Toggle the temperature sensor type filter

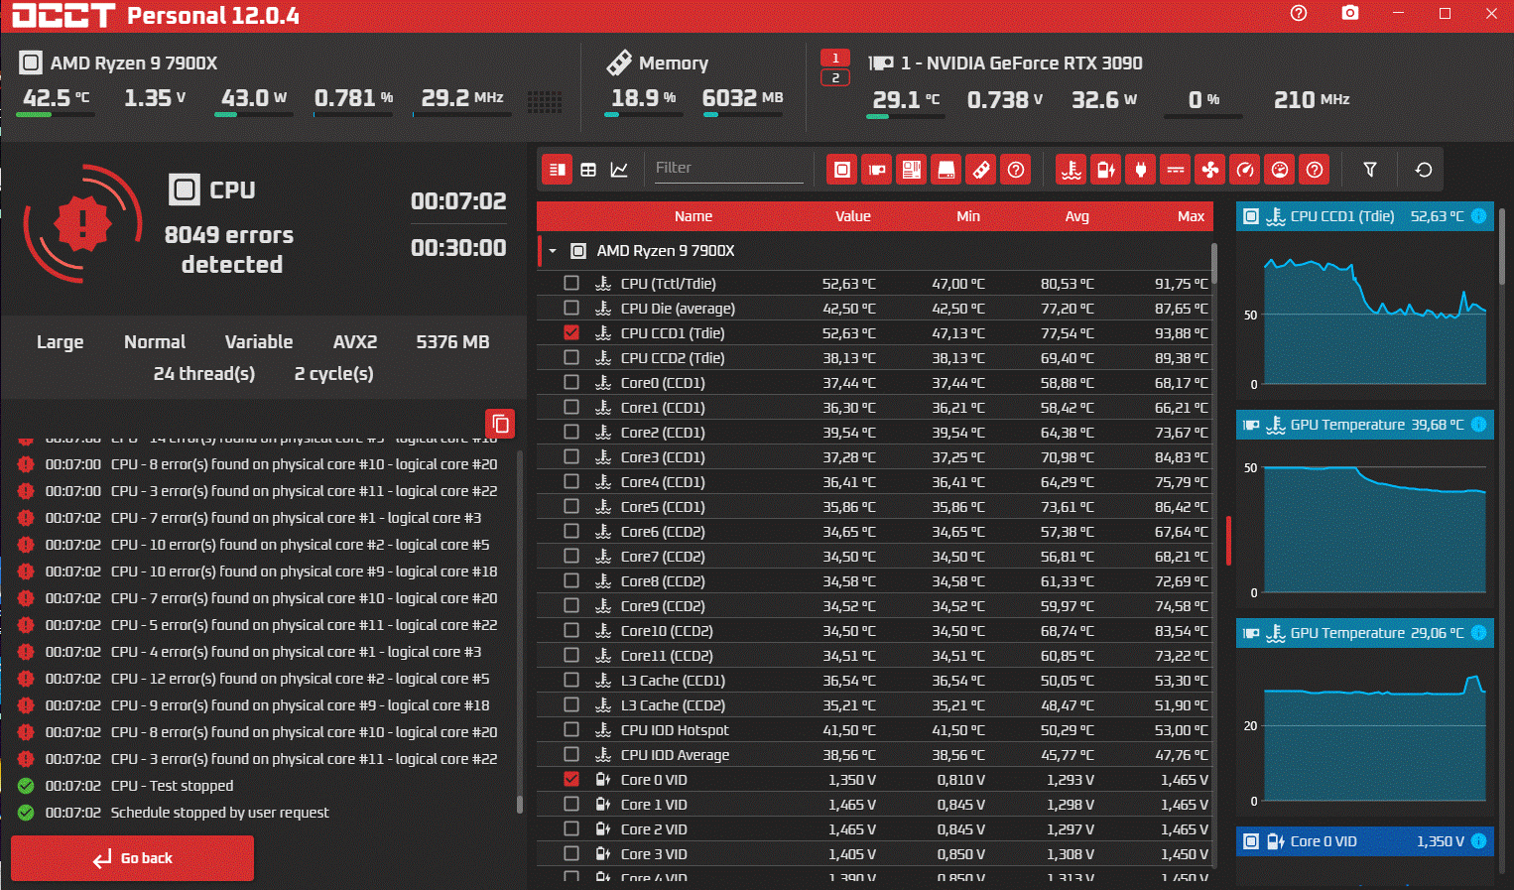pos(1072,170)
